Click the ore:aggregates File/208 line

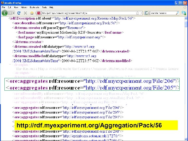coord(68,131)
